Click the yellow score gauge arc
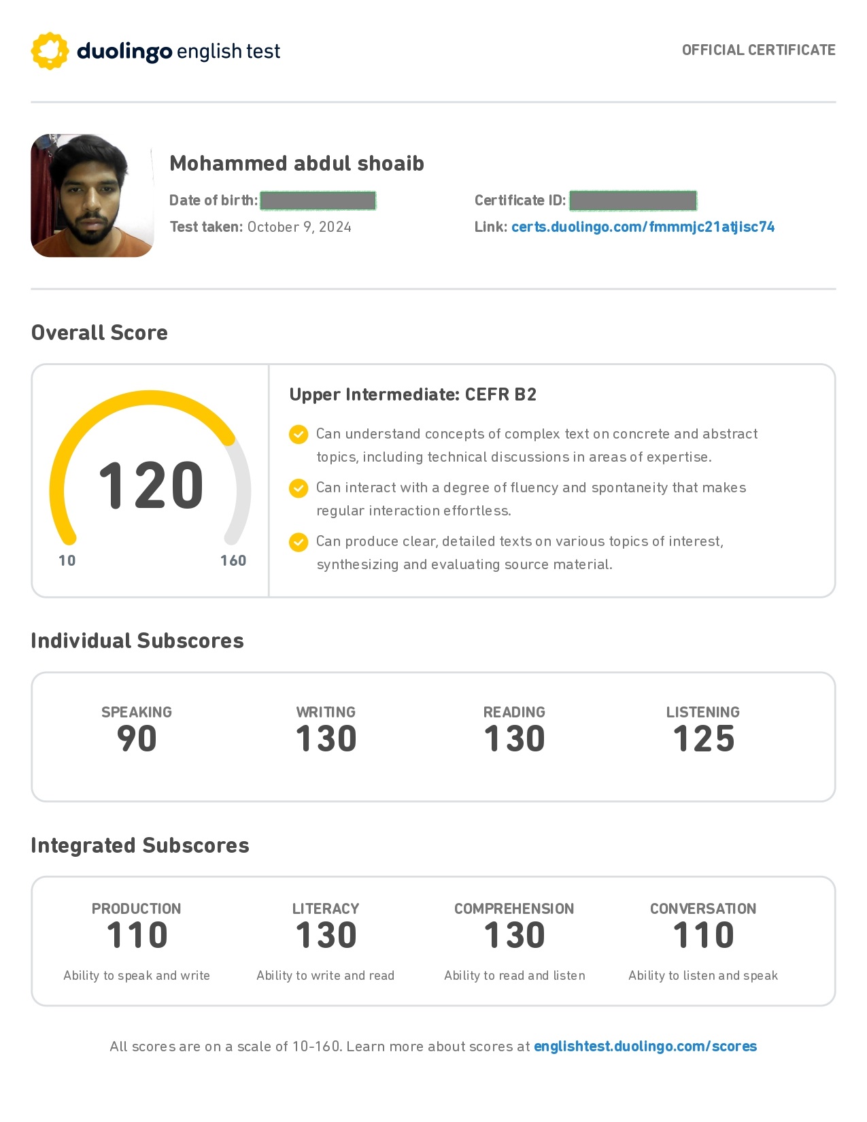Viewport: 867px width, 1122px height. pyautogui.click(x=102, y=416)
